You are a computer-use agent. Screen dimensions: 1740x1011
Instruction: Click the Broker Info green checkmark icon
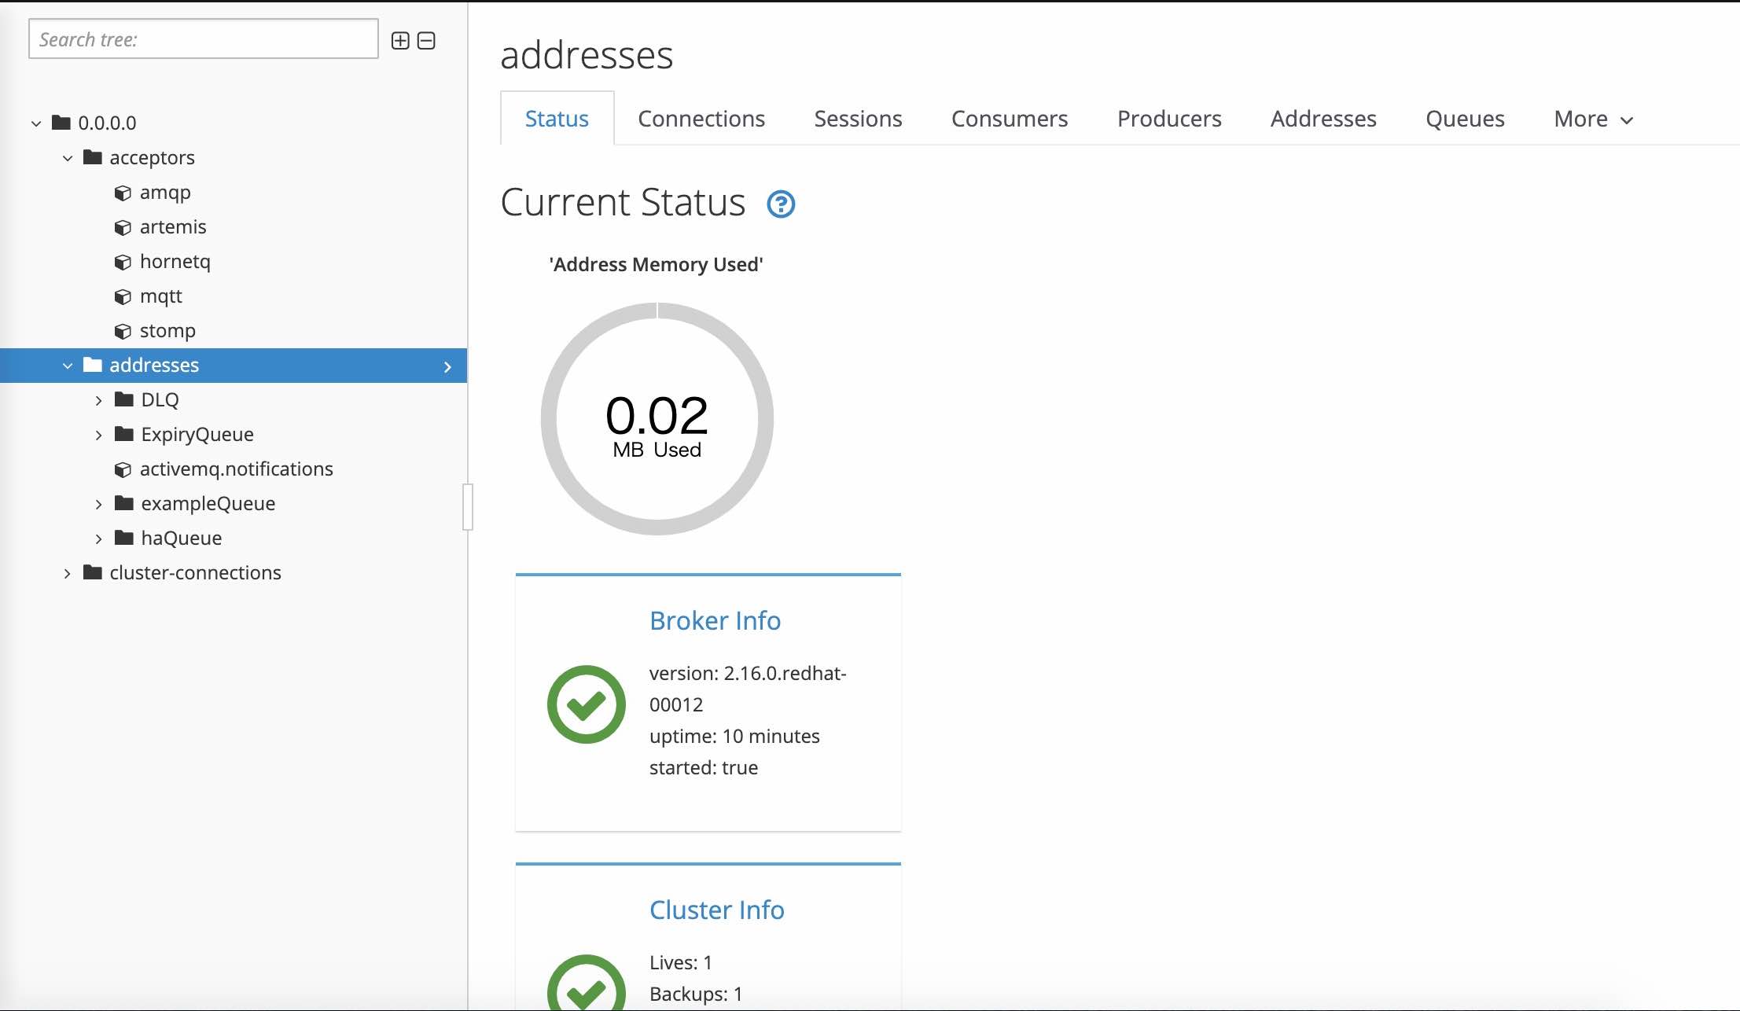click(x=587, y=704)
